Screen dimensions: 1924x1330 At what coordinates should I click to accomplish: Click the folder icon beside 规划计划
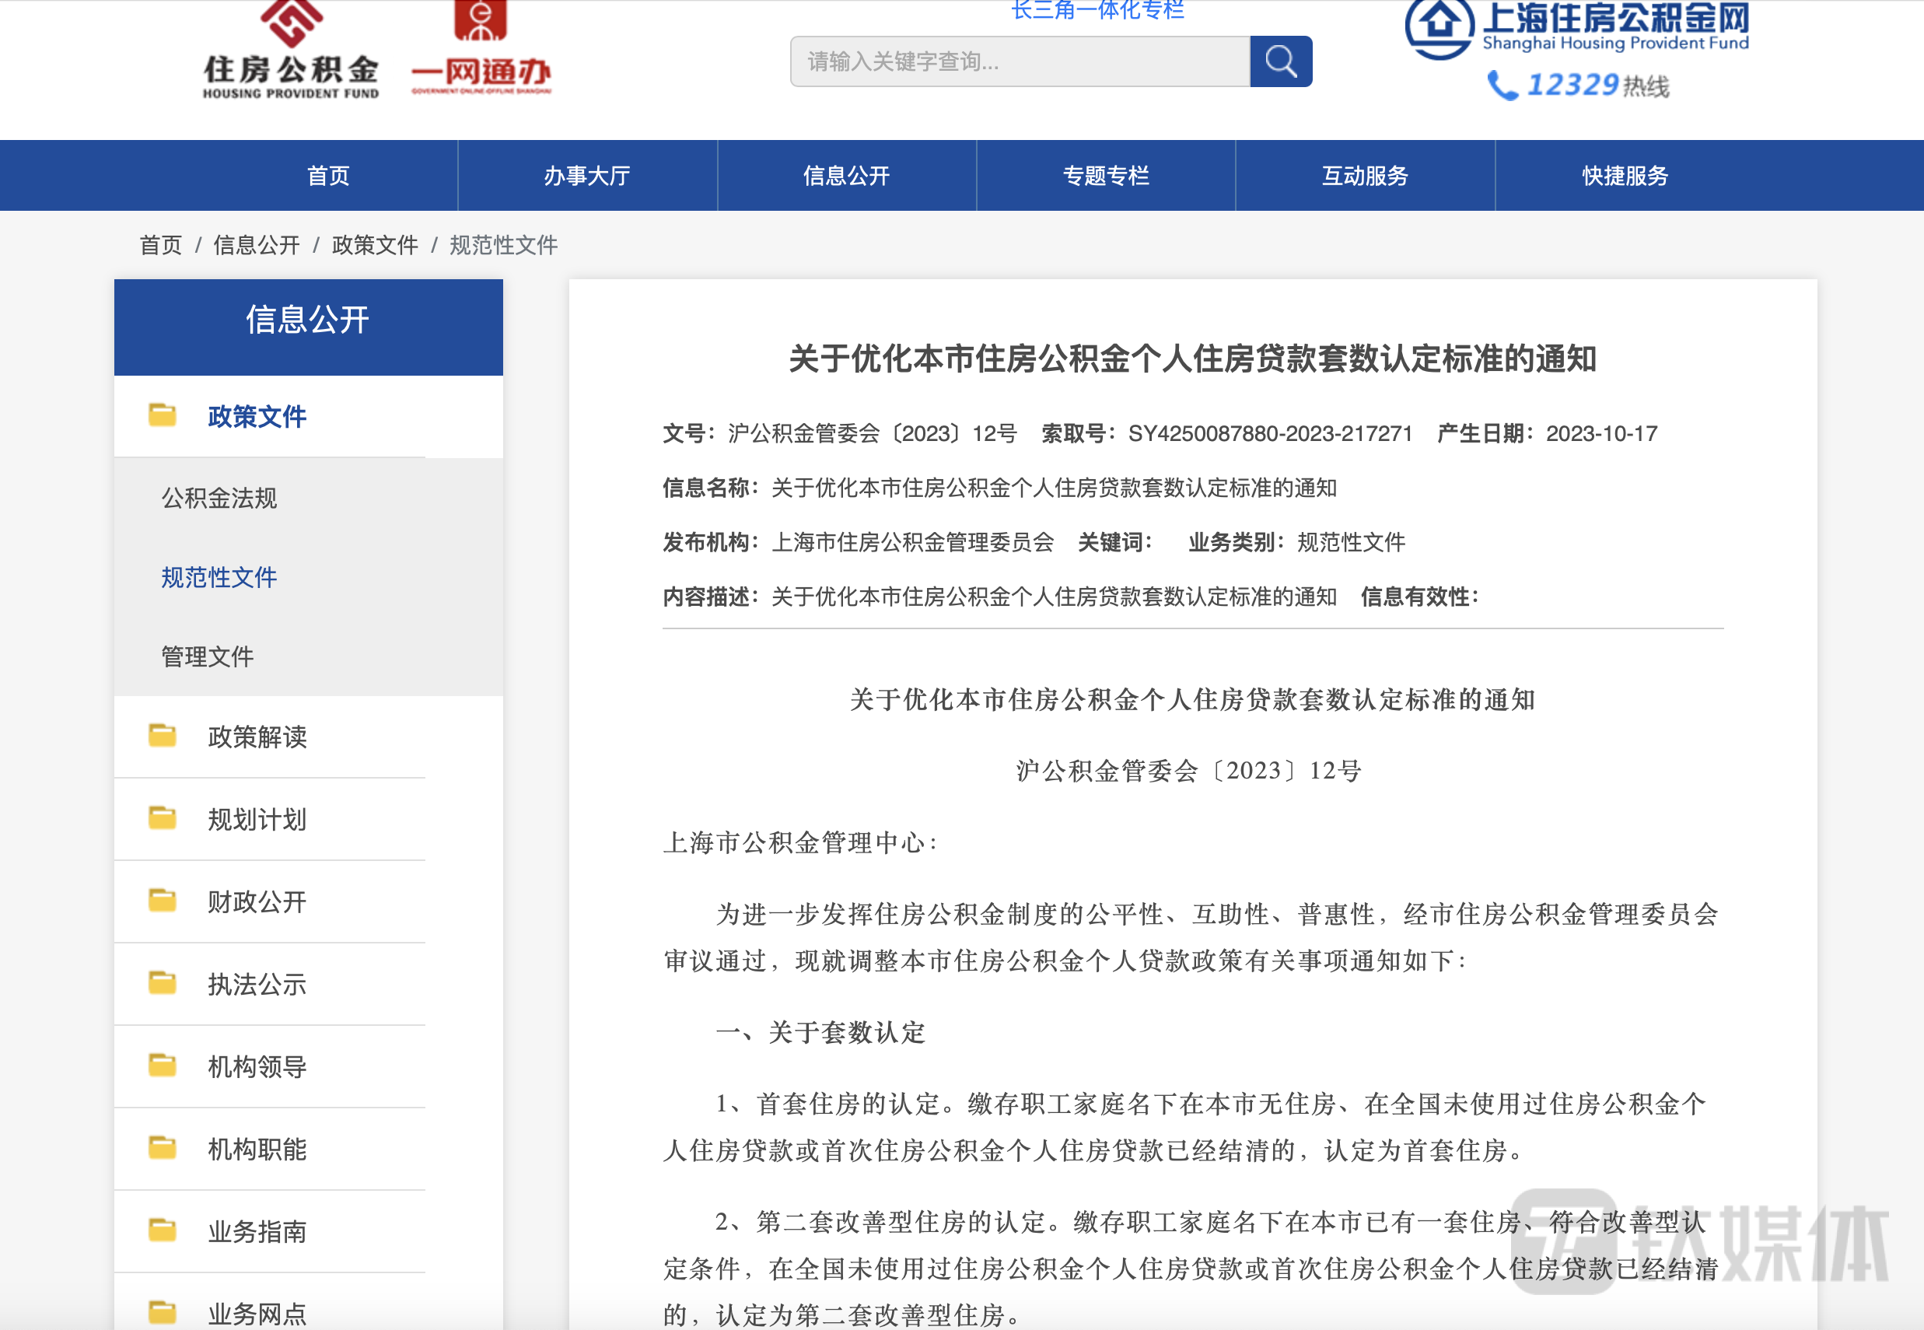163,818
